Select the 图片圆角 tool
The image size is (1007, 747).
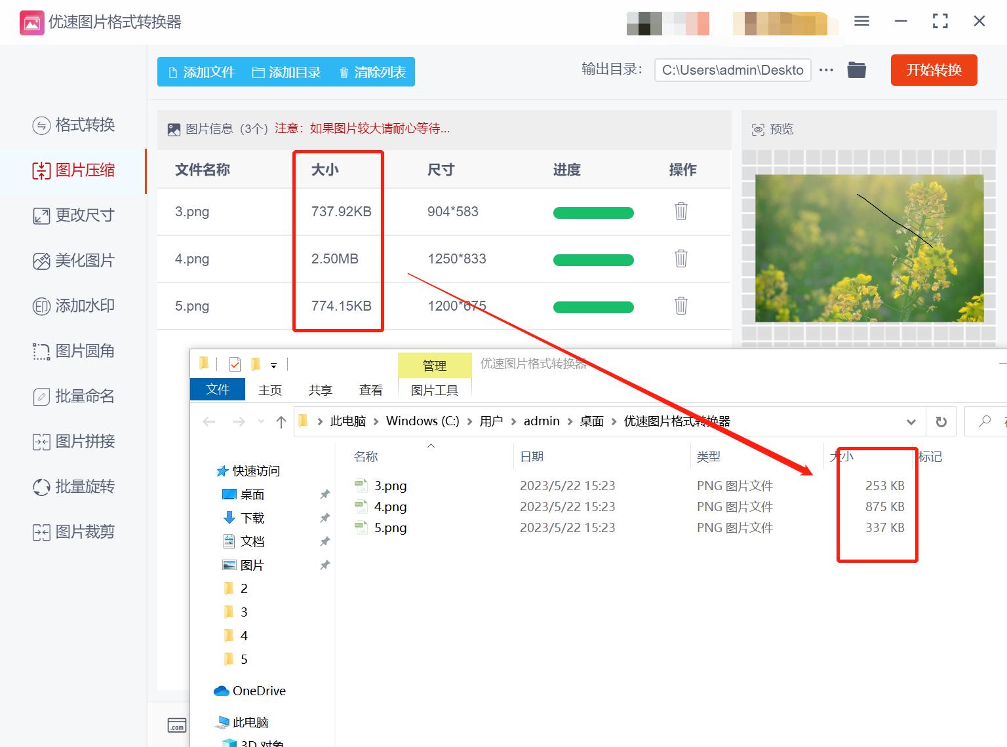pos(73,351)
